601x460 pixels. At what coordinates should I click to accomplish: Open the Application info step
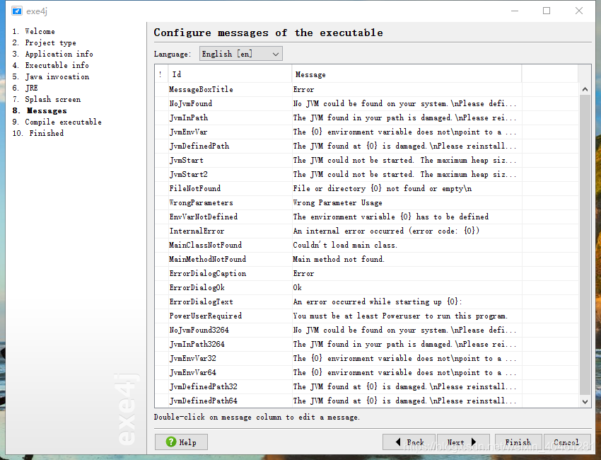point(58,53)
